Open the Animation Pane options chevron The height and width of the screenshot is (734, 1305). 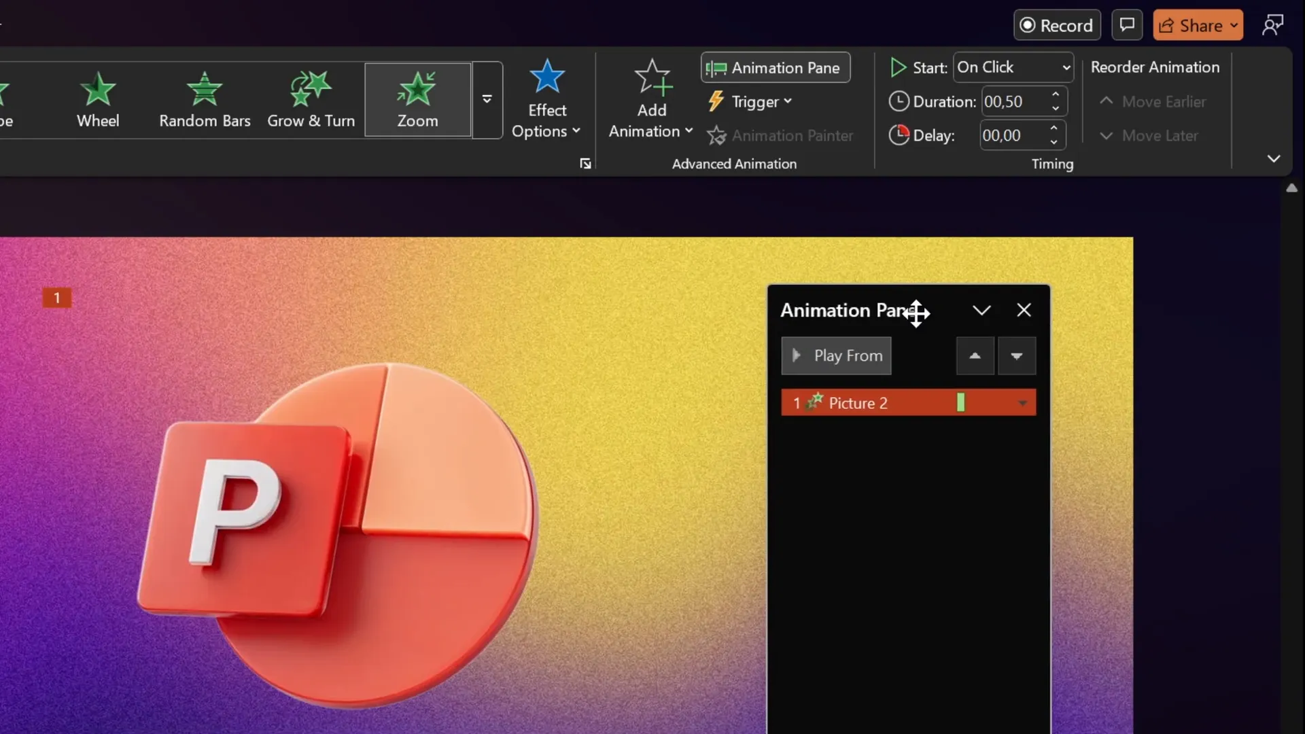tap(981, 311)
